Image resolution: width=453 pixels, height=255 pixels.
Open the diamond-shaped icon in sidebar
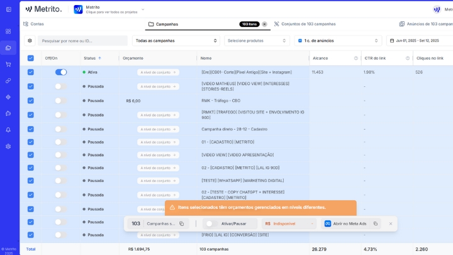click(8, 97)
